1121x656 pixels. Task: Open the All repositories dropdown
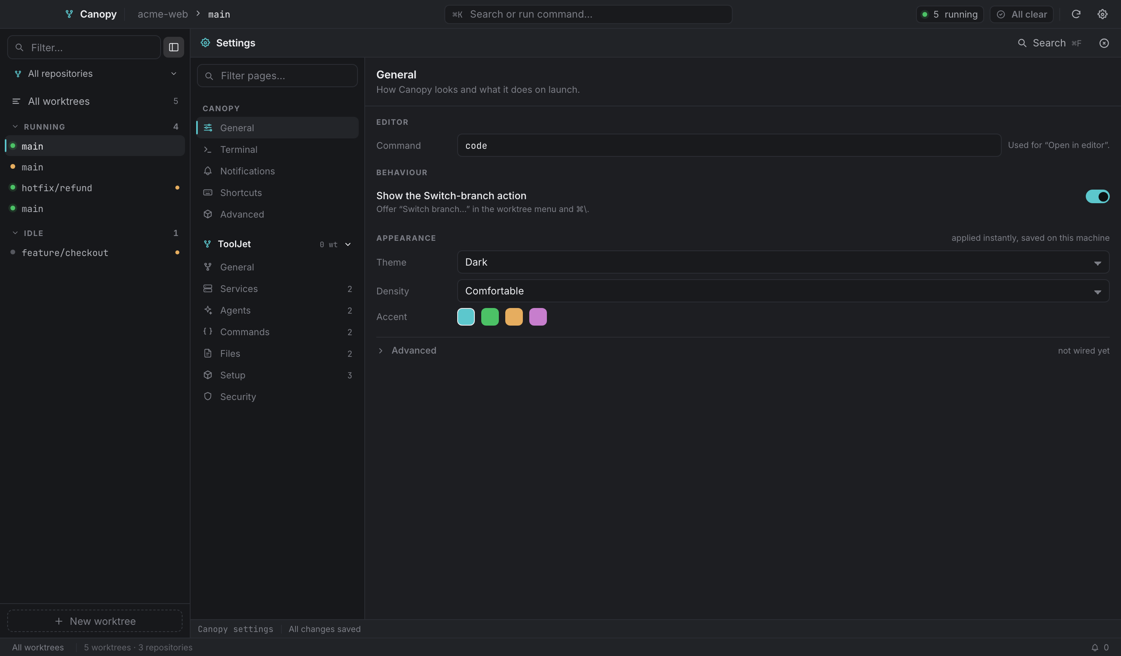click(x=95, y=74)
